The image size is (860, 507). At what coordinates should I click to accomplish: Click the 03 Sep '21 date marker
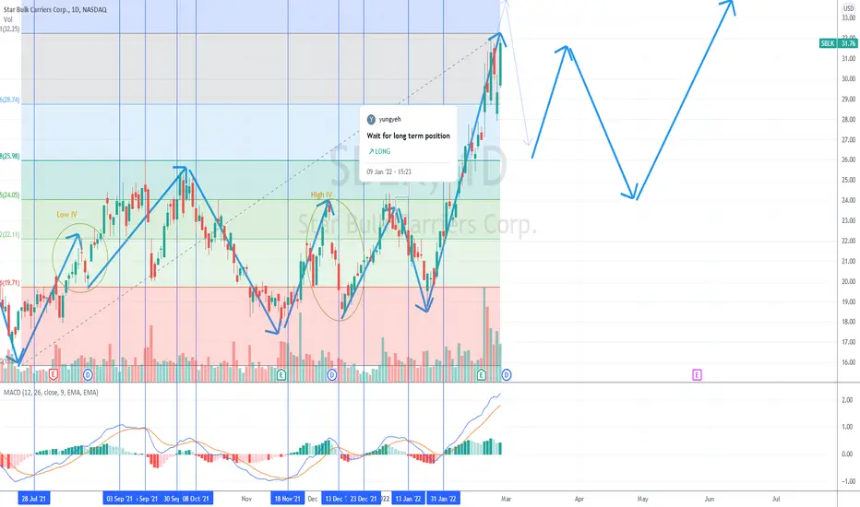[x=119, y=498]
